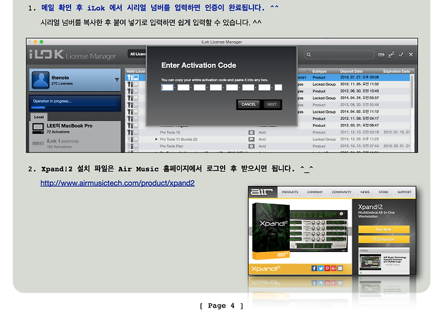This screenshot has width=442, height=320.
Task: Sort by Expiration Date column header
Action: click(x=397, y=71)
